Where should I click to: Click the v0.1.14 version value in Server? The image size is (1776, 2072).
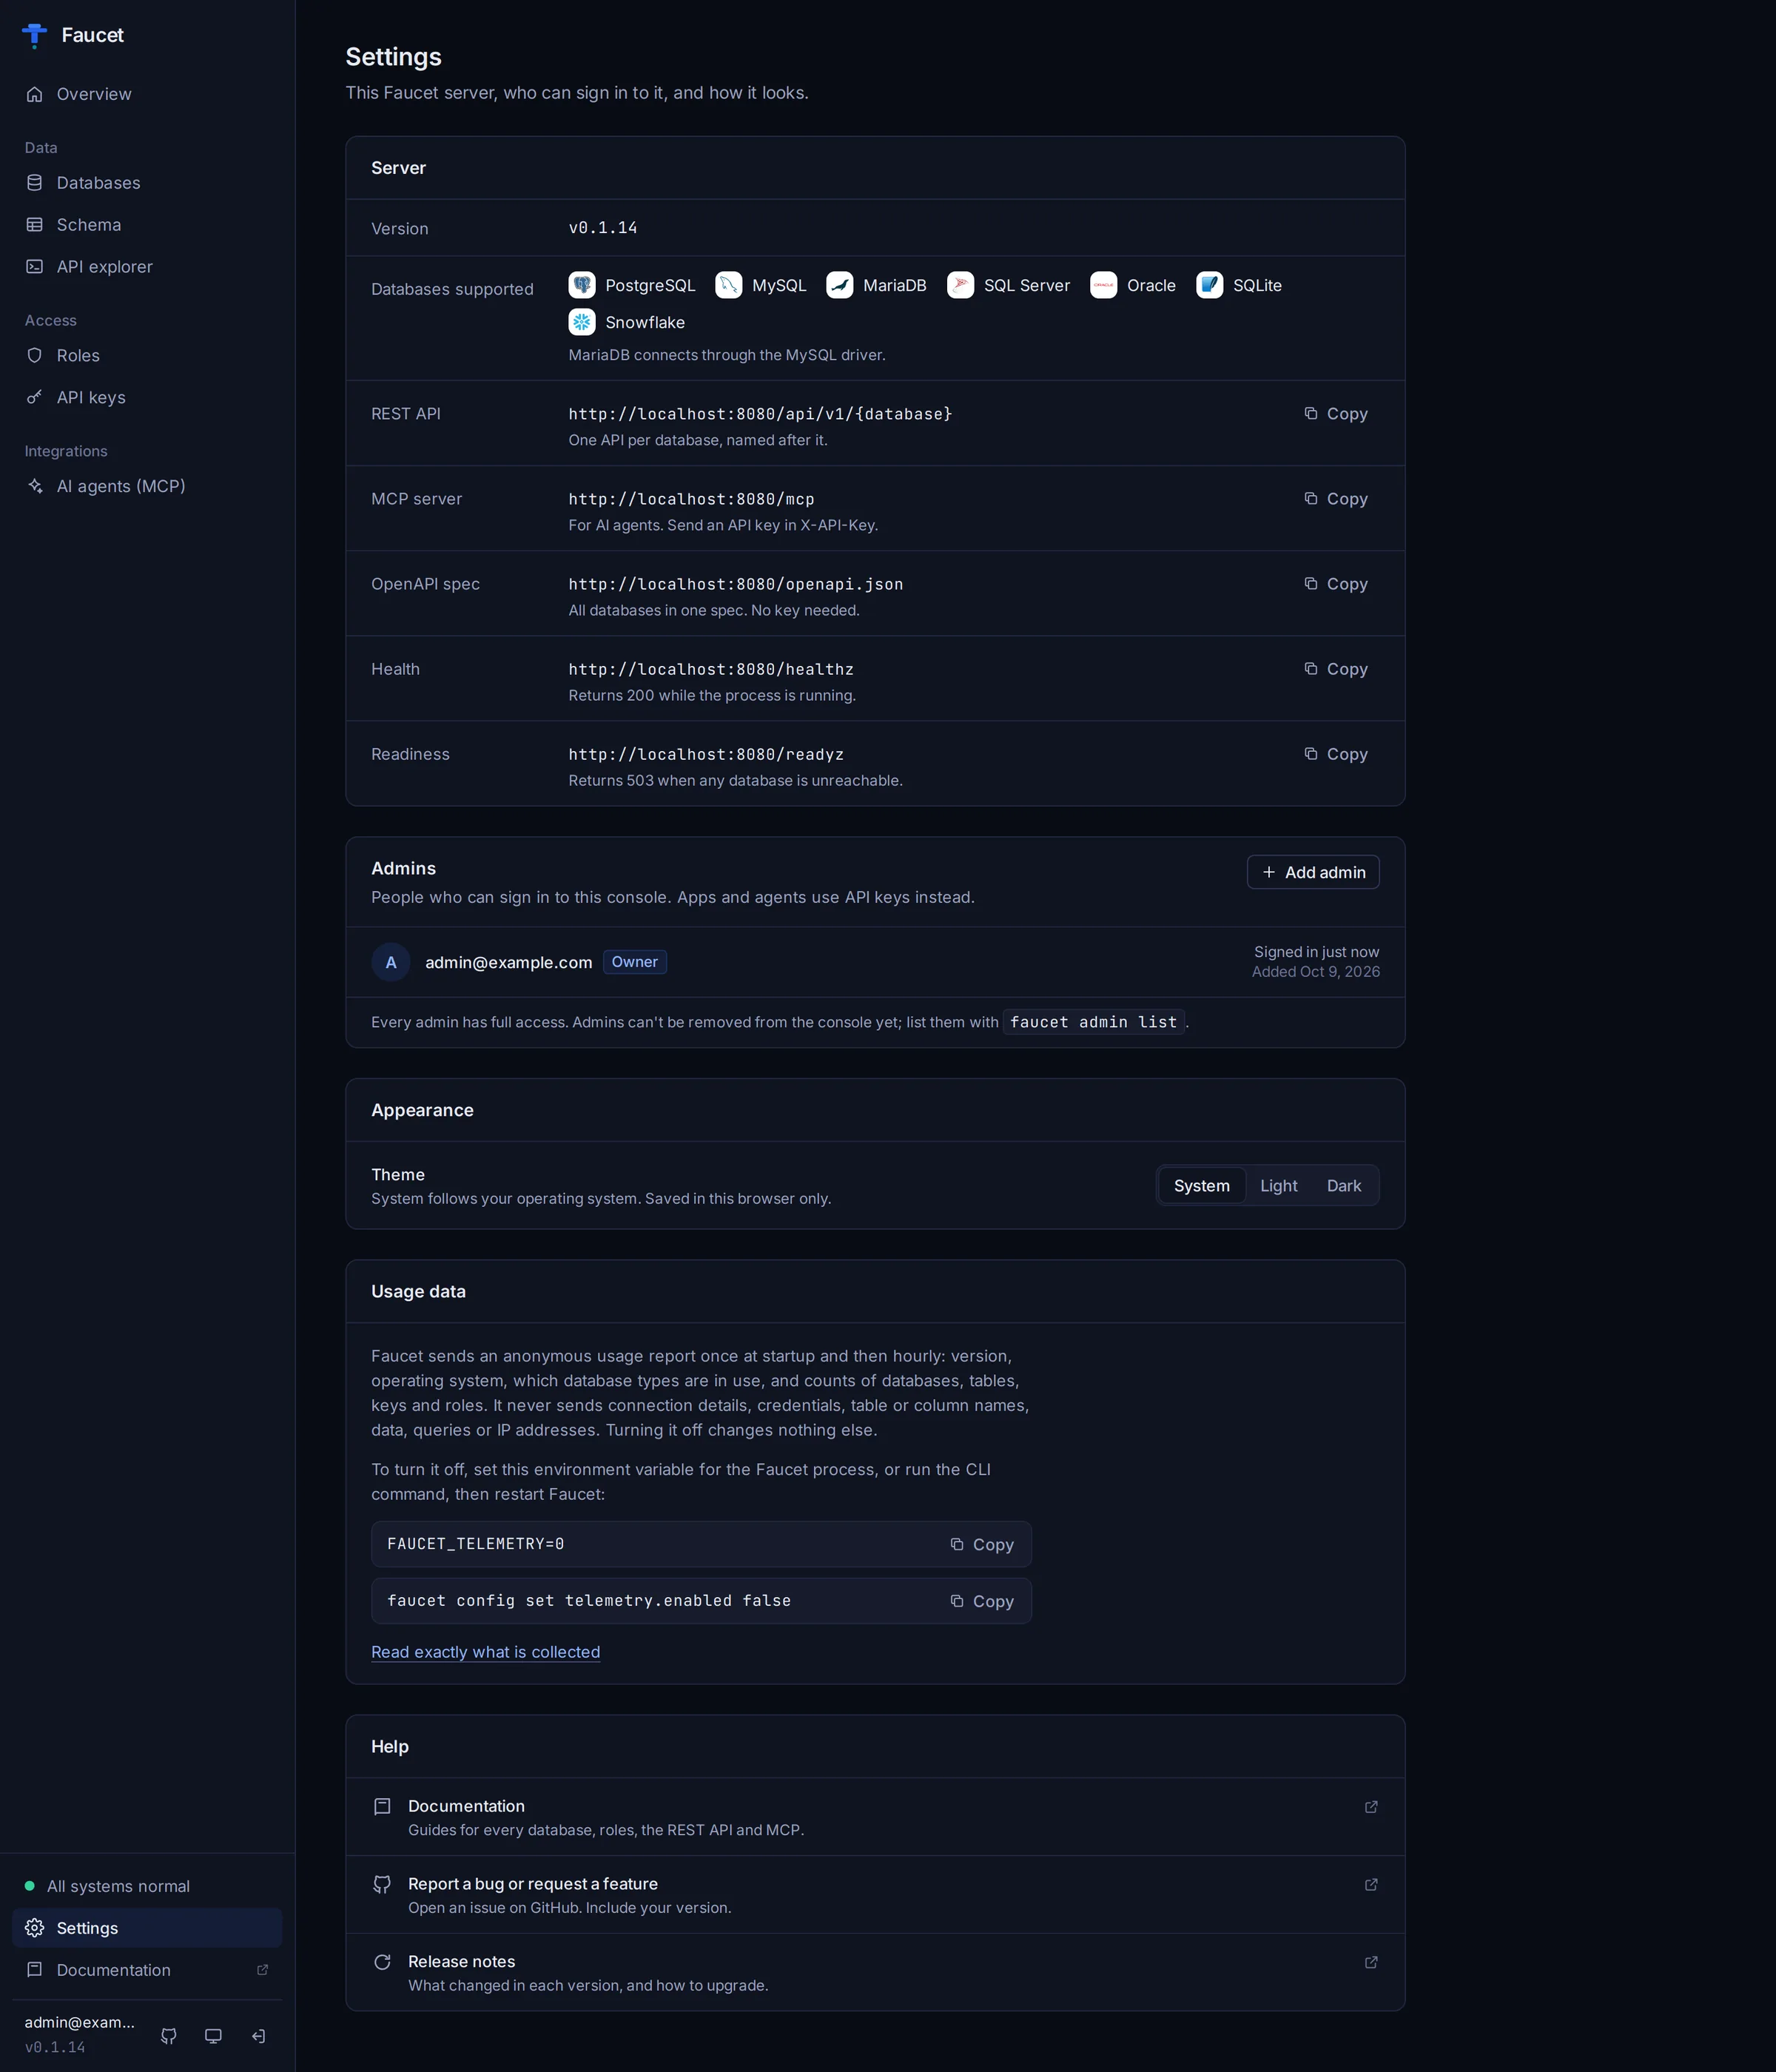[603, 228]
